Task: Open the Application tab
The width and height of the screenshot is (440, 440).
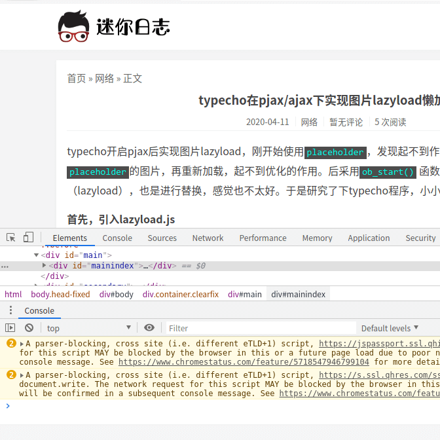Action: point(369,238)
